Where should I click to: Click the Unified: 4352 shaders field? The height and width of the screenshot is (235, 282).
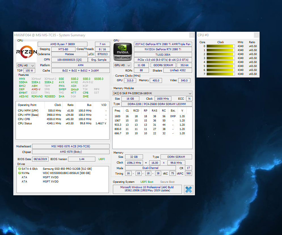pos(178,70)
